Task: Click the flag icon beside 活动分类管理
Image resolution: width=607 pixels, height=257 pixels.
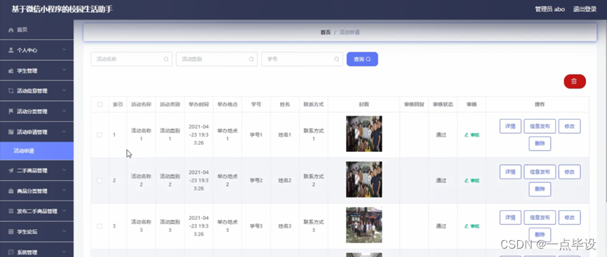Action: [x=11, y=111]
